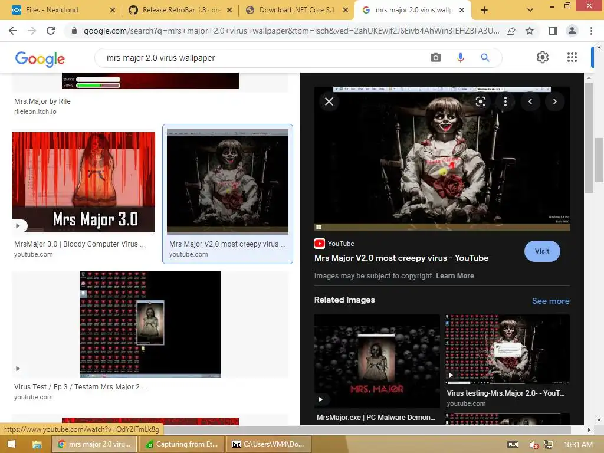Focus the search box with query text
Viewport: 604px width, 453px height.
[x=266, y=58]
